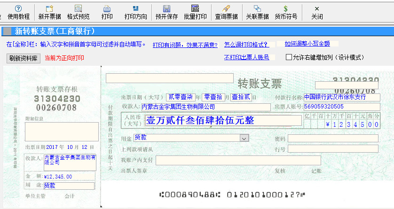Click the 人民币大写 amount field
The image size is (394, 209).
[223, 120]
